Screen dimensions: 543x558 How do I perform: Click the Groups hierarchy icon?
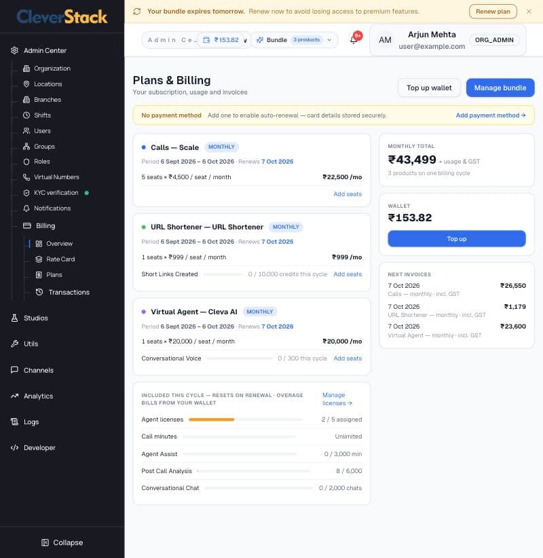(26, 146)
